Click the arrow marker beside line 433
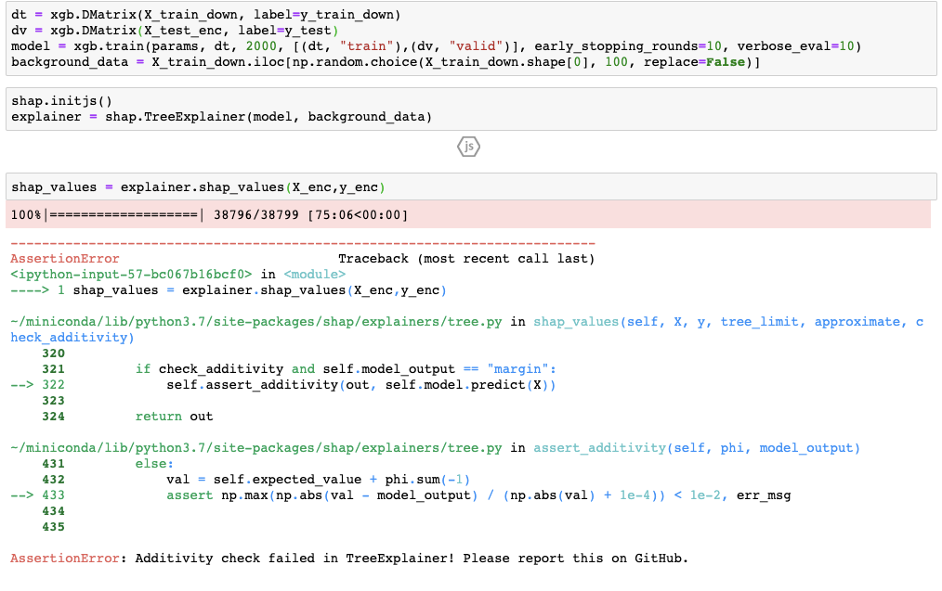 click(x=24, y=495)
